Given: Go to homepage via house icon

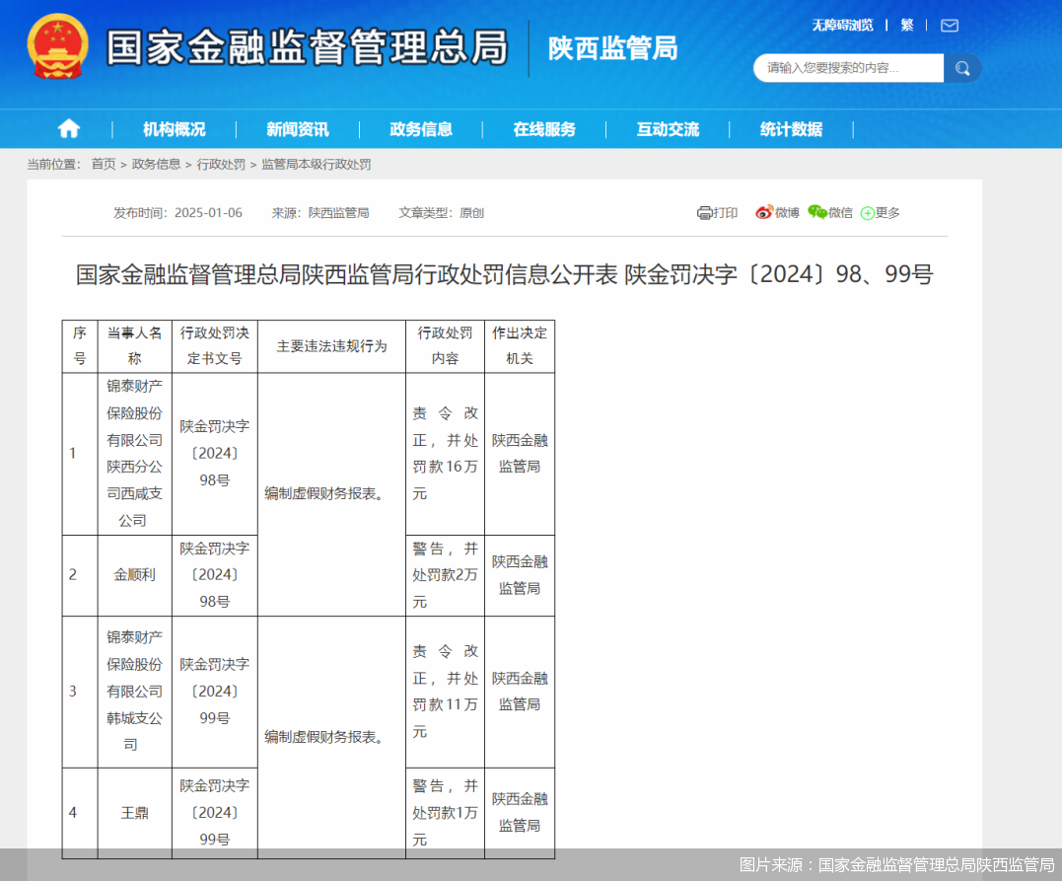Looking at the screenshot, I should click(68, 129).
